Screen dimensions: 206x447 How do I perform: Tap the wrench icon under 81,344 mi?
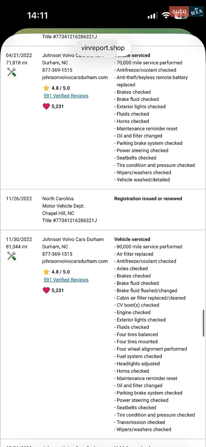11,256
